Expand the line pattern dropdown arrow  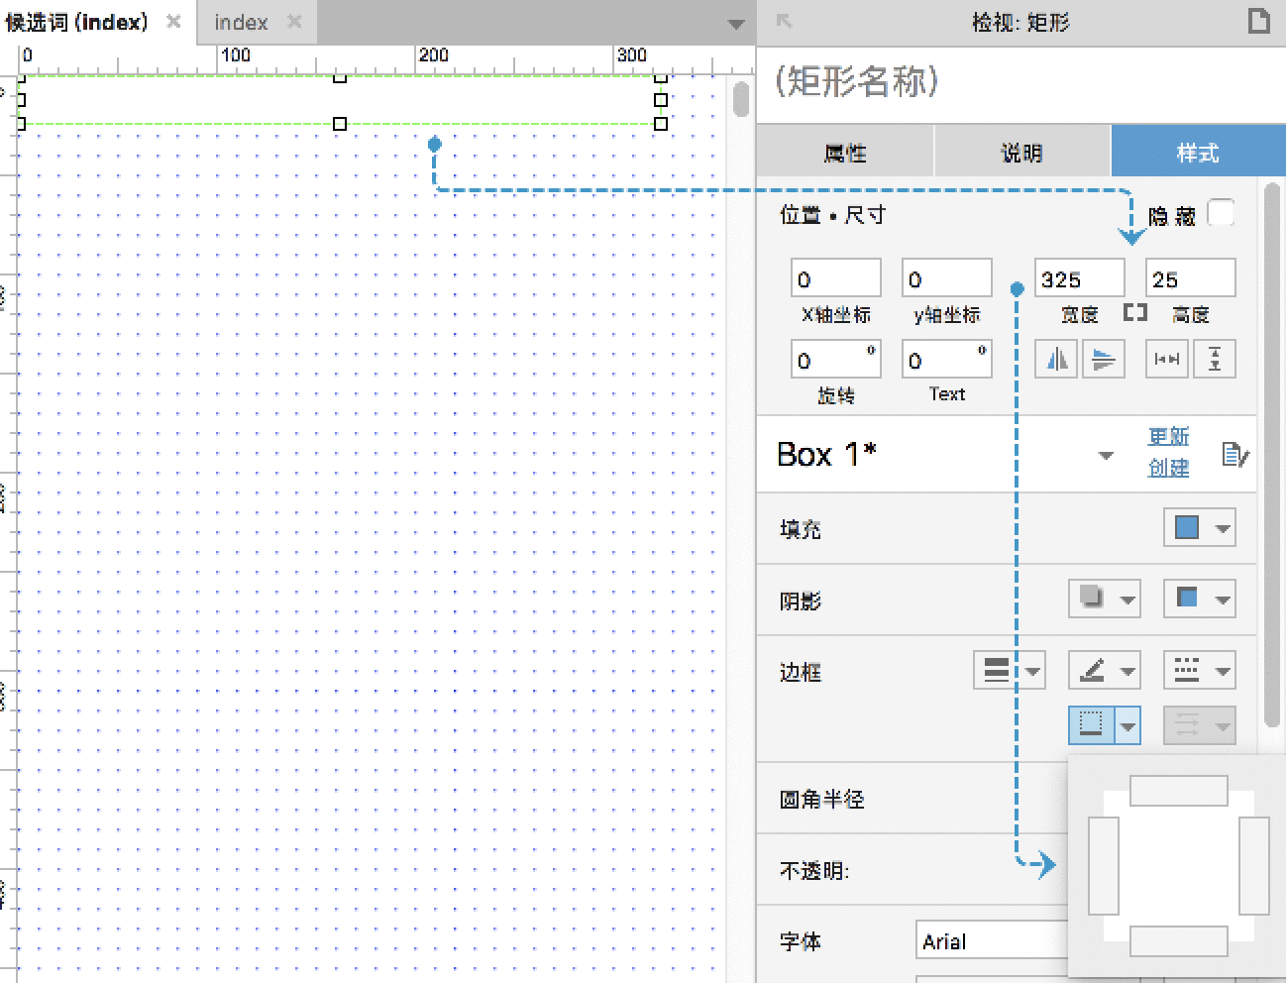(x=1224, y=671)
